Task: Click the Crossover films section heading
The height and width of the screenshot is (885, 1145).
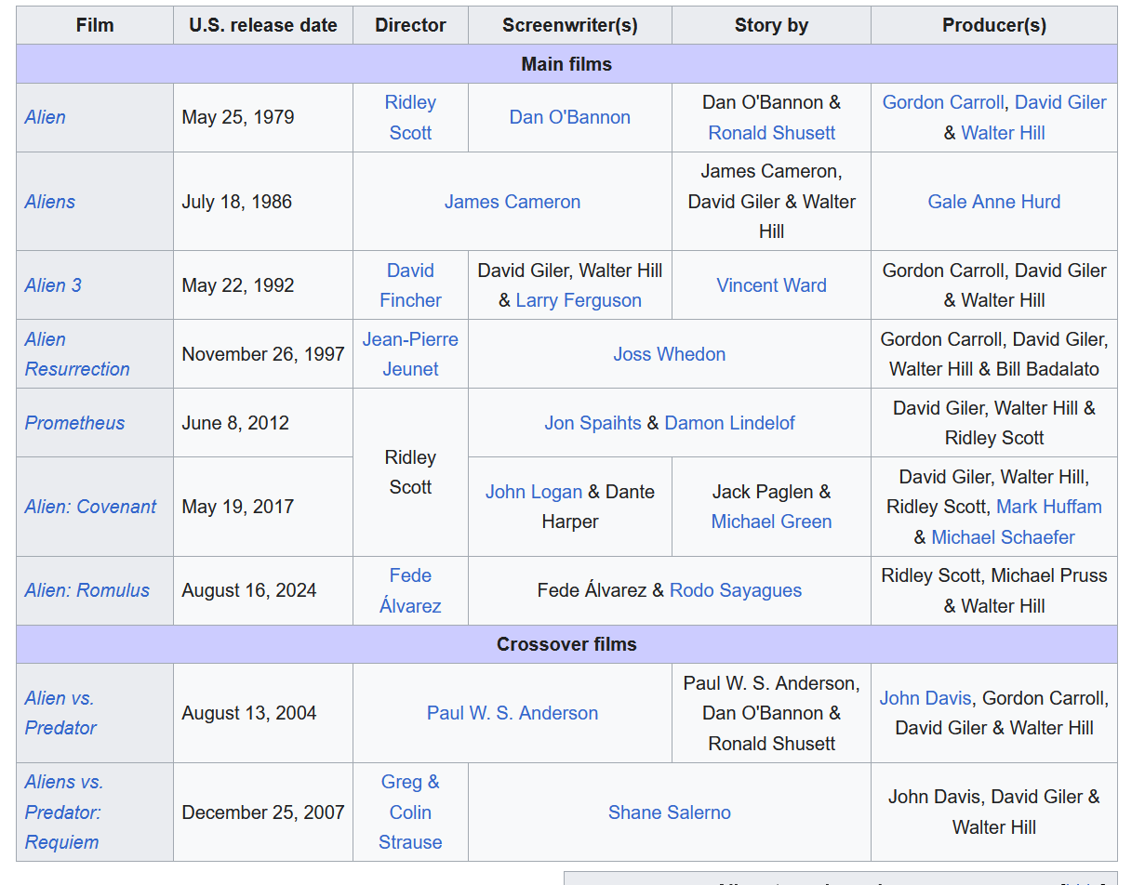Action: (566, 644)
